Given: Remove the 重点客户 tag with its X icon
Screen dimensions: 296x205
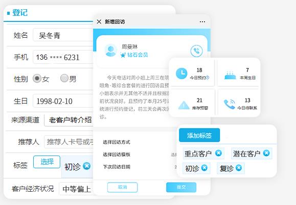Looking at the screenshot, I should coord(218,153).
